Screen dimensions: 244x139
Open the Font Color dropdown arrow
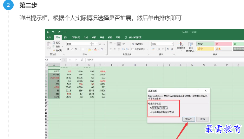tap(98, 49)
